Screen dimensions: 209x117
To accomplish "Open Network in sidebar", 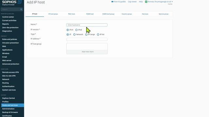I will point(6,79).
